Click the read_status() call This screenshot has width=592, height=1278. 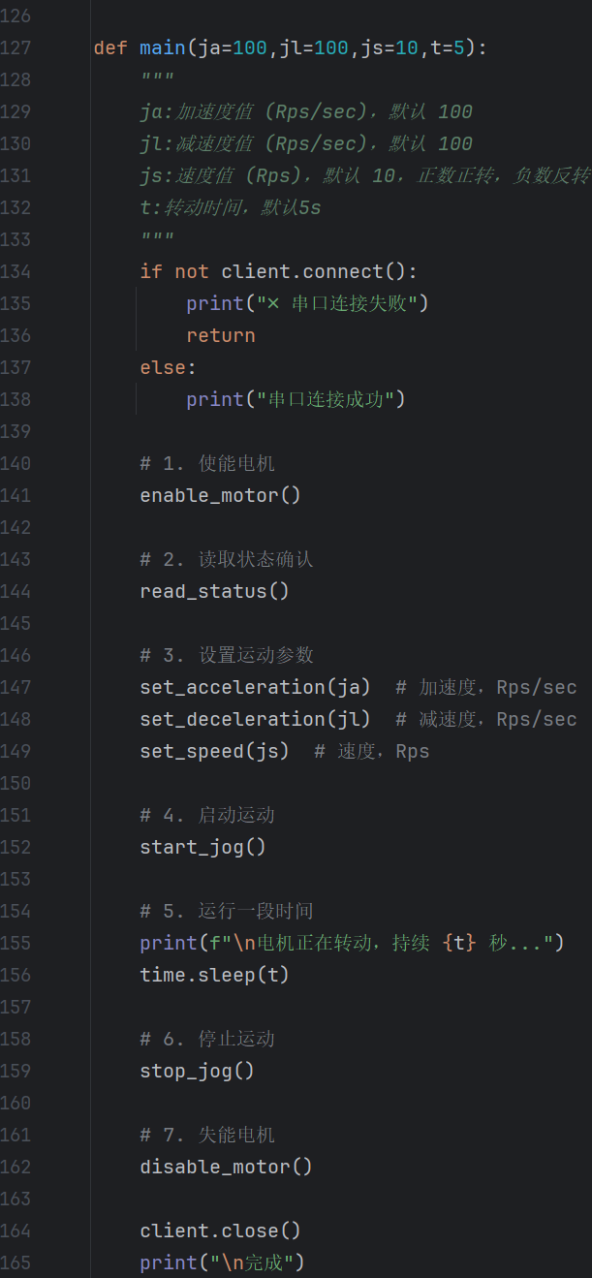click(214, 591)
